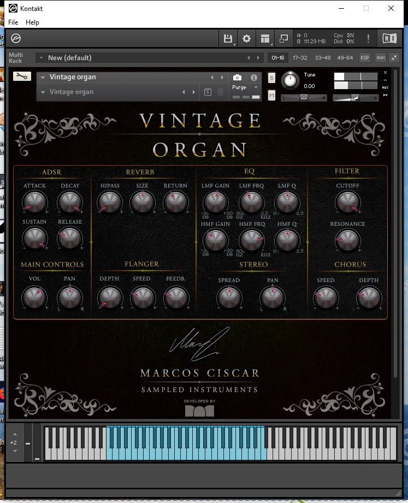Image resolution: width=408 pixels, height=503 pixels.
Task: Click the instrument volume slider
Action: click(356, 98)
